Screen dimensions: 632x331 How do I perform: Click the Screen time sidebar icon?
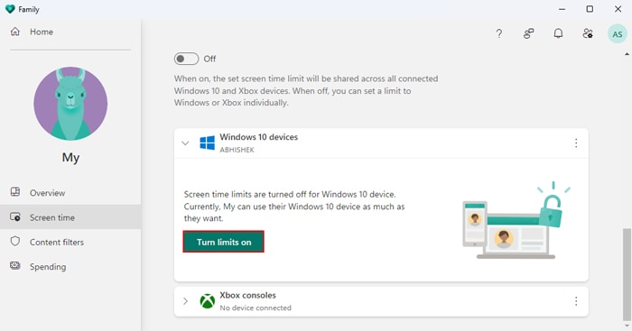pos(15,217)
